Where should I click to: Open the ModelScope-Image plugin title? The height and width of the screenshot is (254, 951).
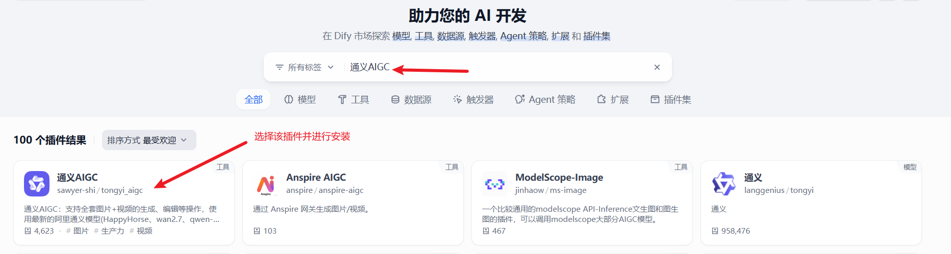pyautogui.click(x=559, y=177)
